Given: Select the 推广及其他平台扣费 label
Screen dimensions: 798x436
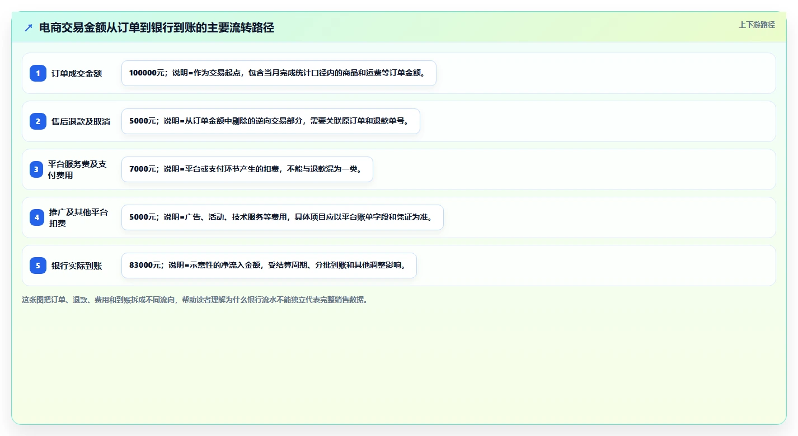Looking at the screenshot, I should [x=78, y=217].
